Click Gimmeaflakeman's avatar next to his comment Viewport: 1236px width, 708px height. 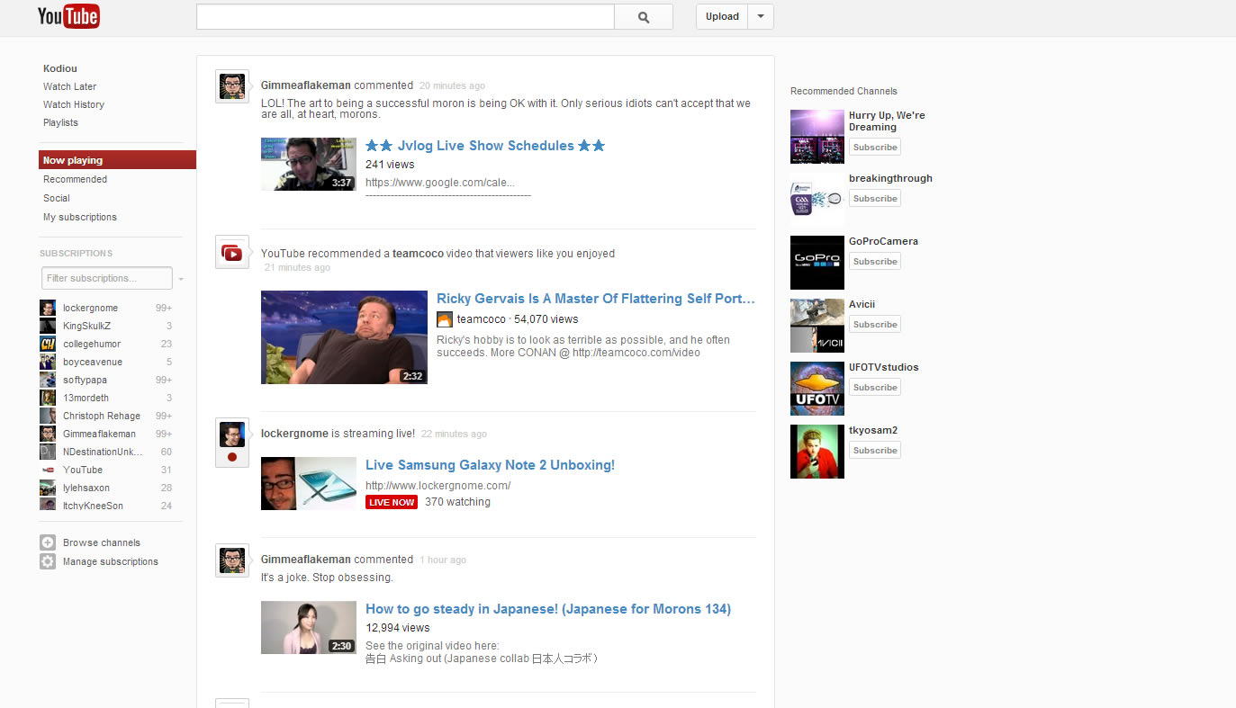point(231,86)
